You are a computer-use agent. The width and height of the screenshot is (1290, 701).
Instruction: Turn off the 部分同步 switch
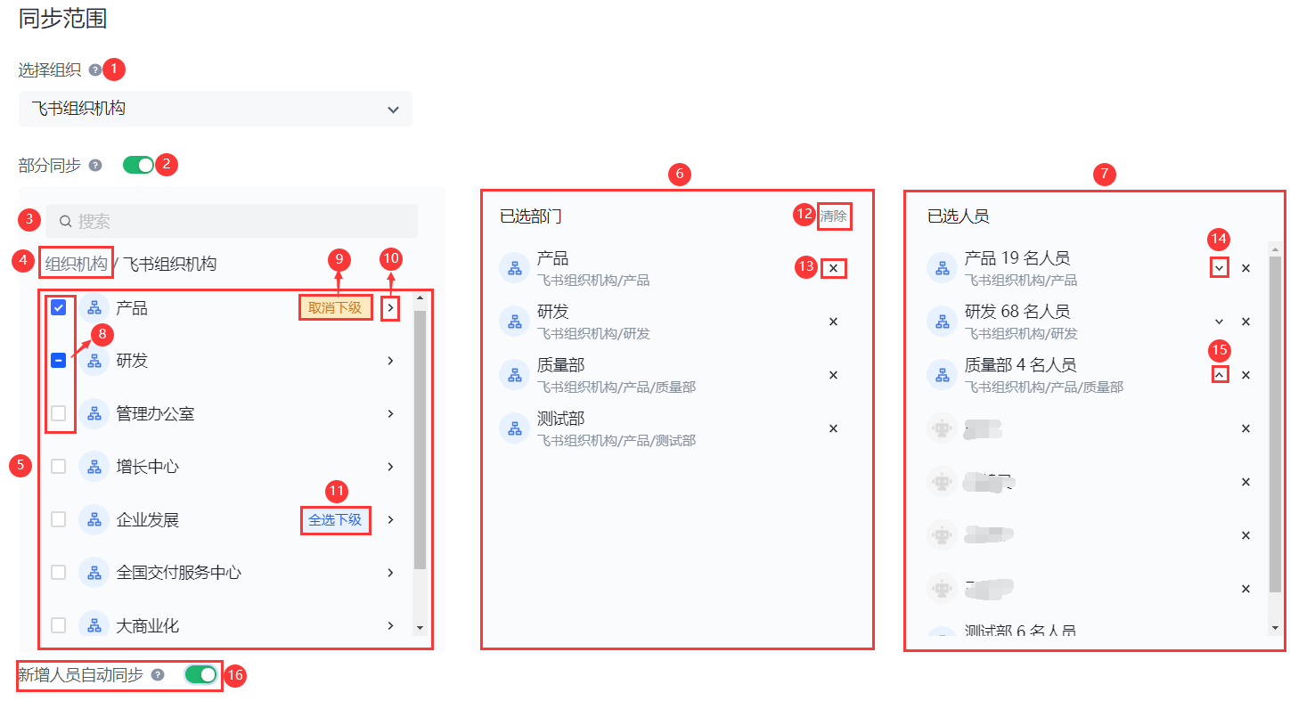click(138, 165)
